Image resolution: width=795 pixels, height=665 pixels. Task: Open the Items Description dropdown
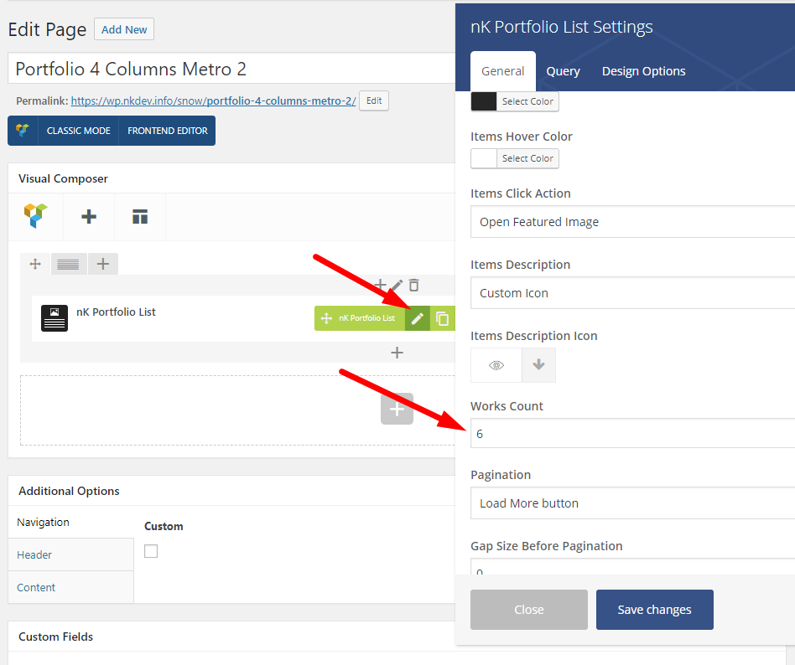629,292
